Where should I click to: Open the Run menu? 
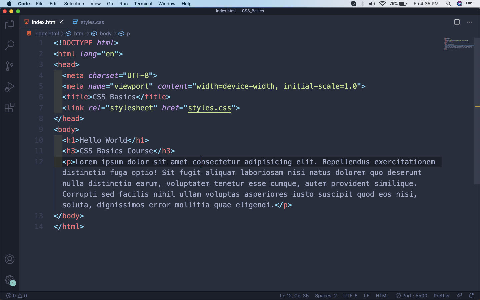click(123, 4)
